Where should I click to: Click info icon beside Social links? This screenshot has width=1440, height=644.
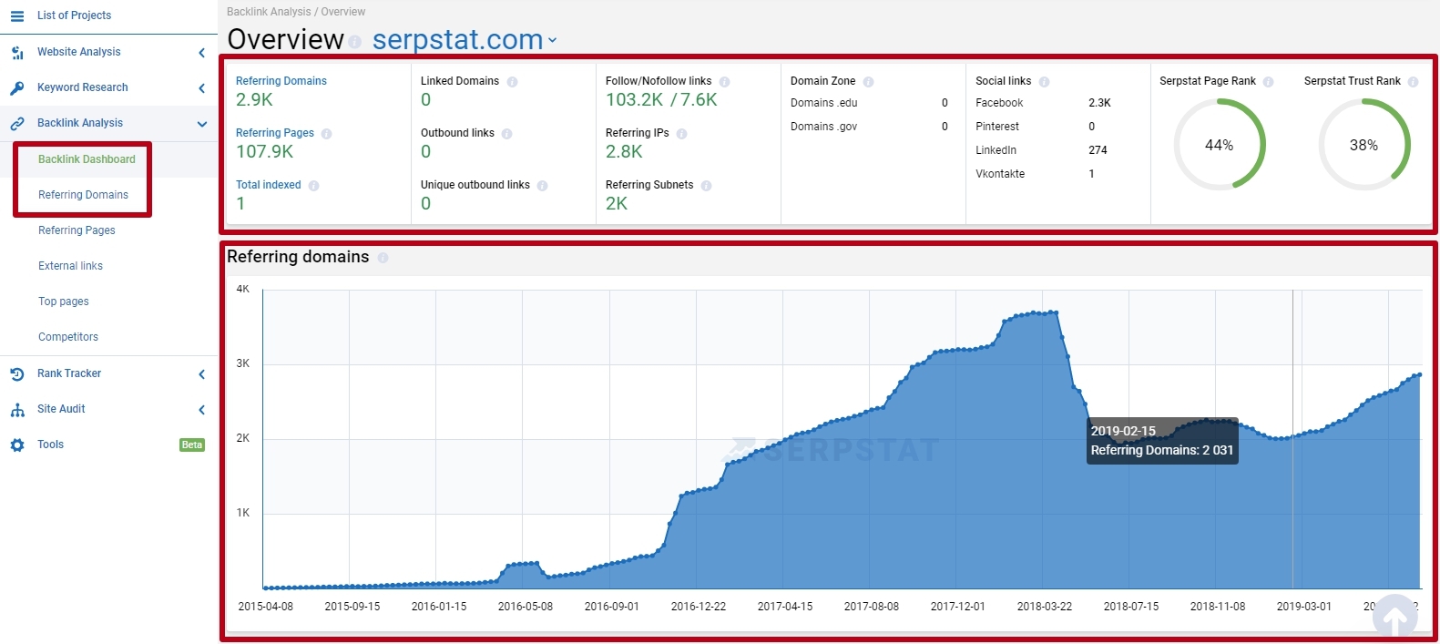click(1044, 82)
